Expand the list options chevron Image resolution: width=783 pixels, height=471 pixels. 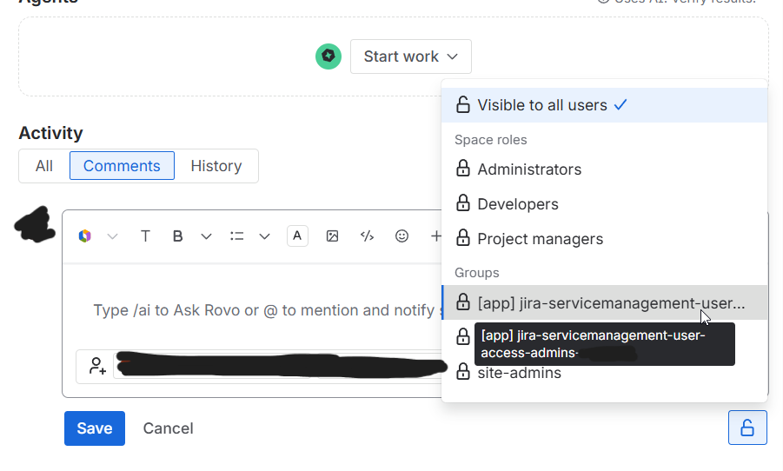tap(265, 236)
